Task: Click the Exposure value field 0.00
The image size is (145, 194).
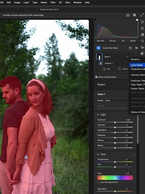Action: (129, 120)
